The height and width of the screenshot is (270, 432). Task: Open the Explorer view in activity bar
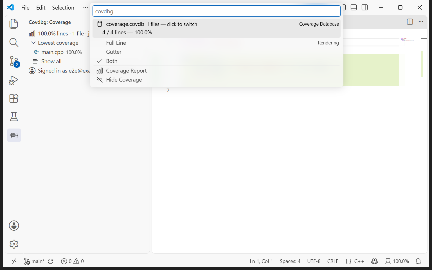(x=14, y=24)
